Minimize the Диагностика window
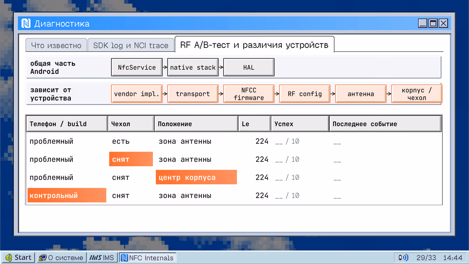Screen dimensions: 469x264 (422, 23)
